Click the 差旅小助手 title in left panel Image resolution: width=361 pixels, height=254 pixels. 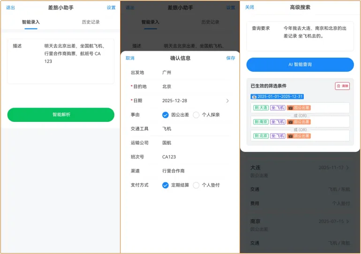click(61, 7)
